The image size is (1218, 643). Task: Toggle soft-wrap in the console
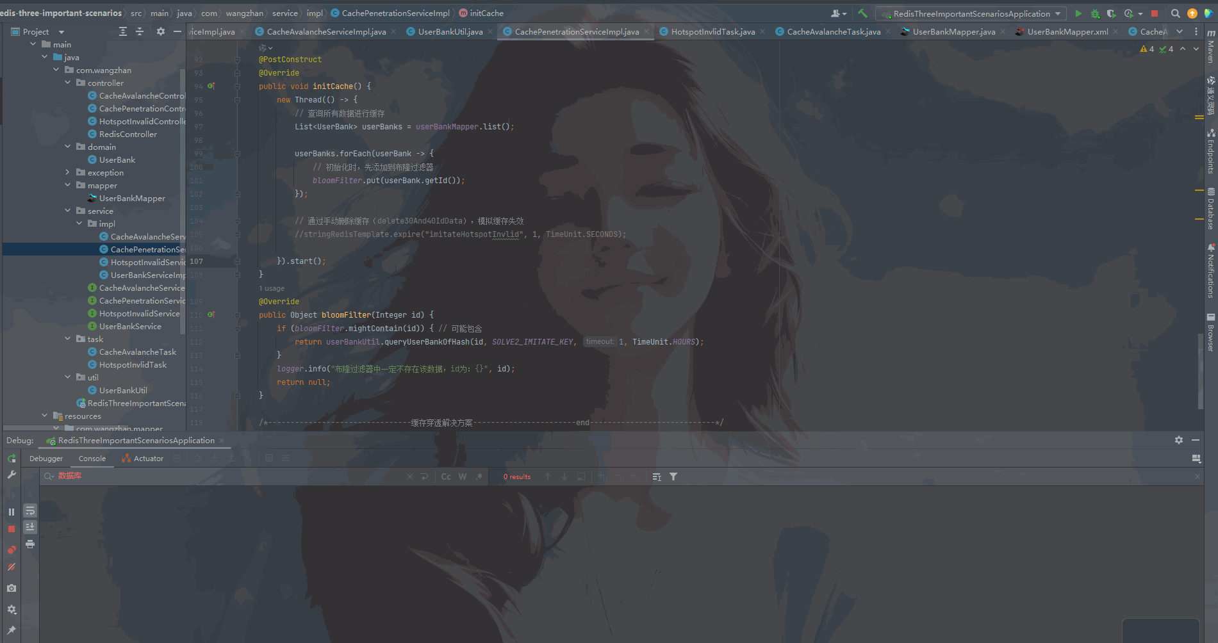30,510
